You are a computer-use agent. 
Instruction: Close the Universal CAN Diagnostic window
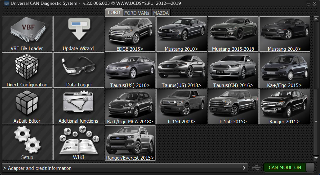click(x=315, y=4)
